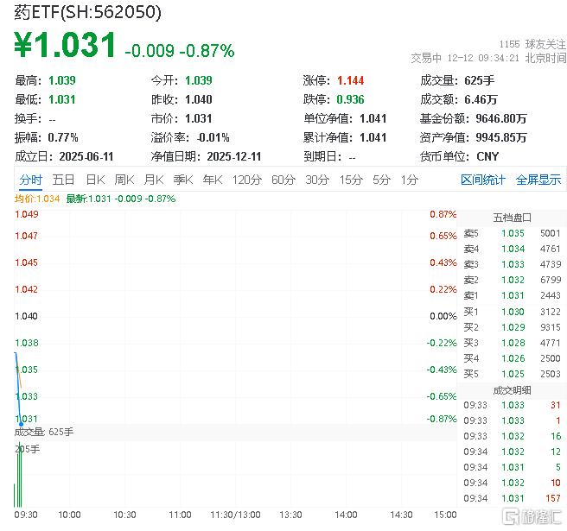The width and height of the screenshot is (567, 531).
Task: Switch to the 年K tab
Action: coord(212,180)
